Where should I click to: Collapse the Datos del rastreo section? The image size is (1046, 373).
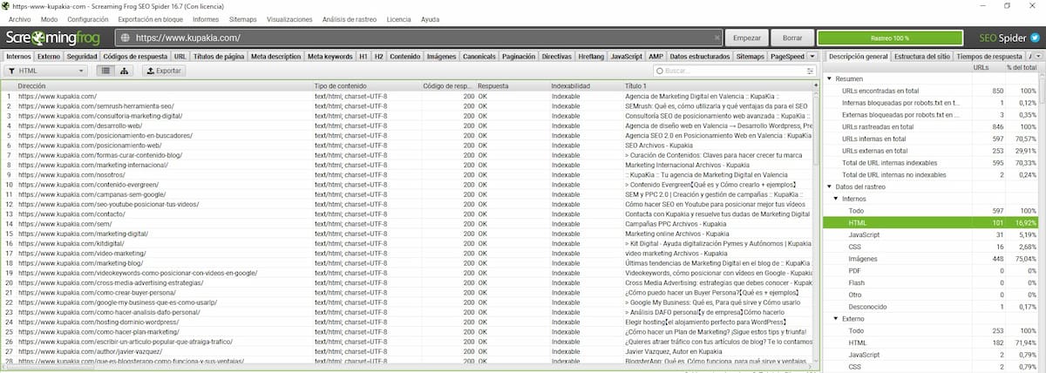(830, 187)
